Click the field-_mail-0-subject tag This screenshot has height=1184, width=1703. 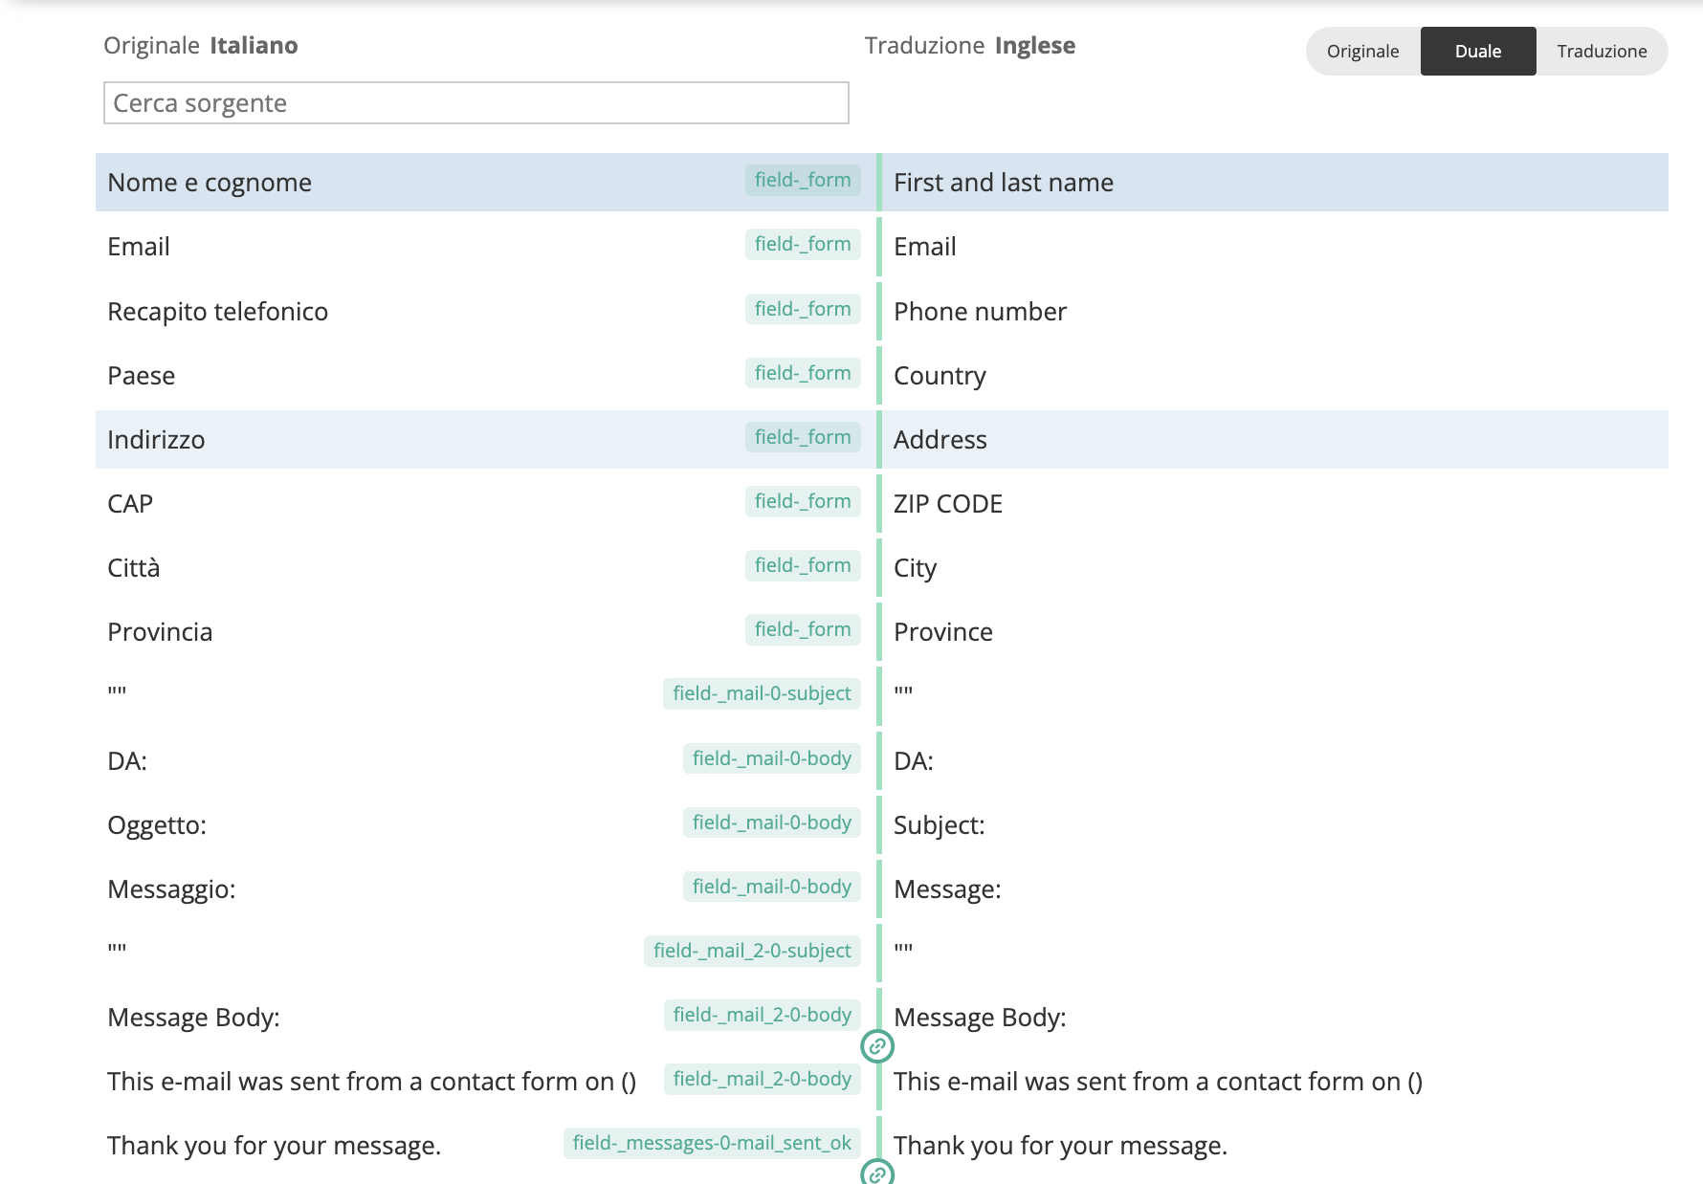coord(762,693)
